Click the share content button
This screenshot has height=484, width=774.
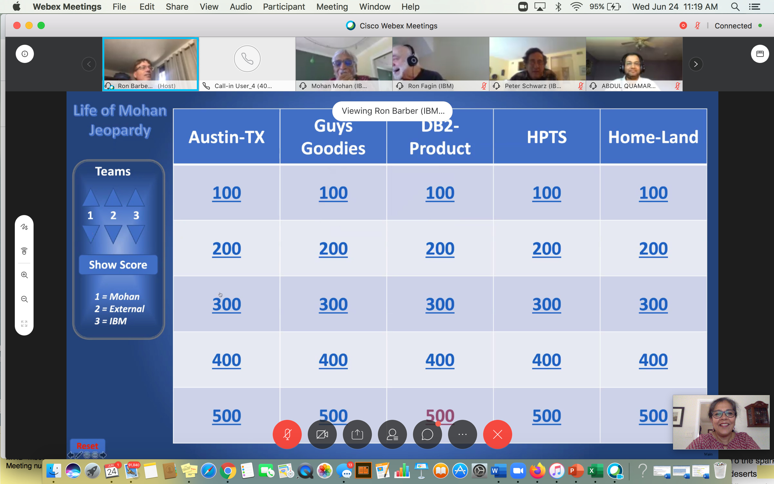click(x=357, y=434)
